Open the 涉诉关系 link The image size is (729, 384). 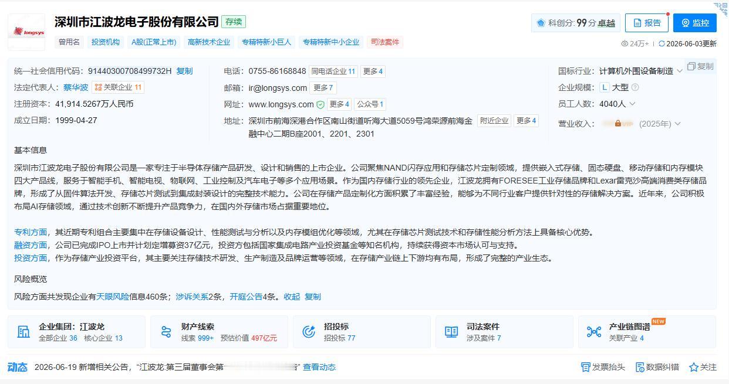click(192, 297)
